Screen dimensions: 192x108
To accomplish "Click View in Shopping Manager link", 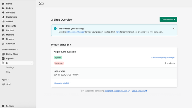I will click(163, 57).
